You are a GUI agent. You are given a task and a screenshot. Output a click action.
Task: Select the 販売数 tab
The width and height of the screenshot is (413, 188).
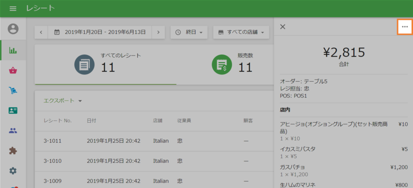225,65
